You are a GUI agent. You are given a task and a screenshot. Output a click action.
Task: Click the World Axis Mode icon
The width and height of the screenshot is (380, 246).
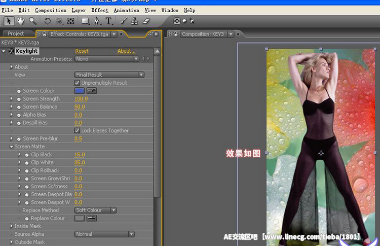click(x=184, y=21)
